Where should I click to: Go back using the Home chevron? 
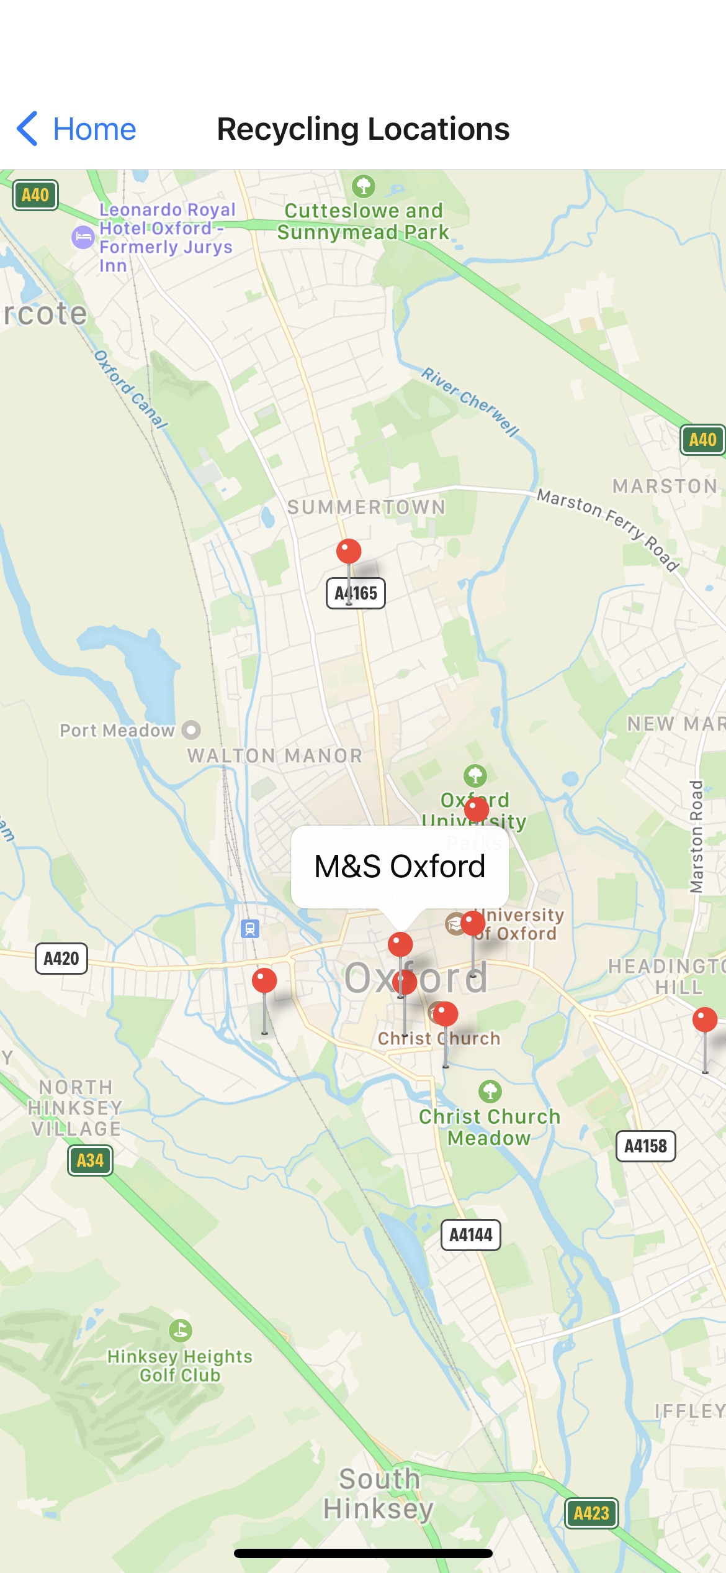[x=27, y=129]
